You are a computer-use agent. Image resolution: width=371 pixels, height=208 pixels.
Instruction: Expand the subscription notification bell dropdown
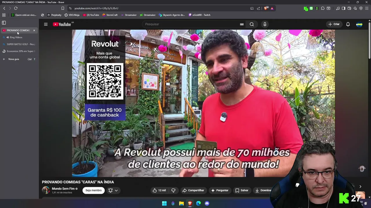113,190
